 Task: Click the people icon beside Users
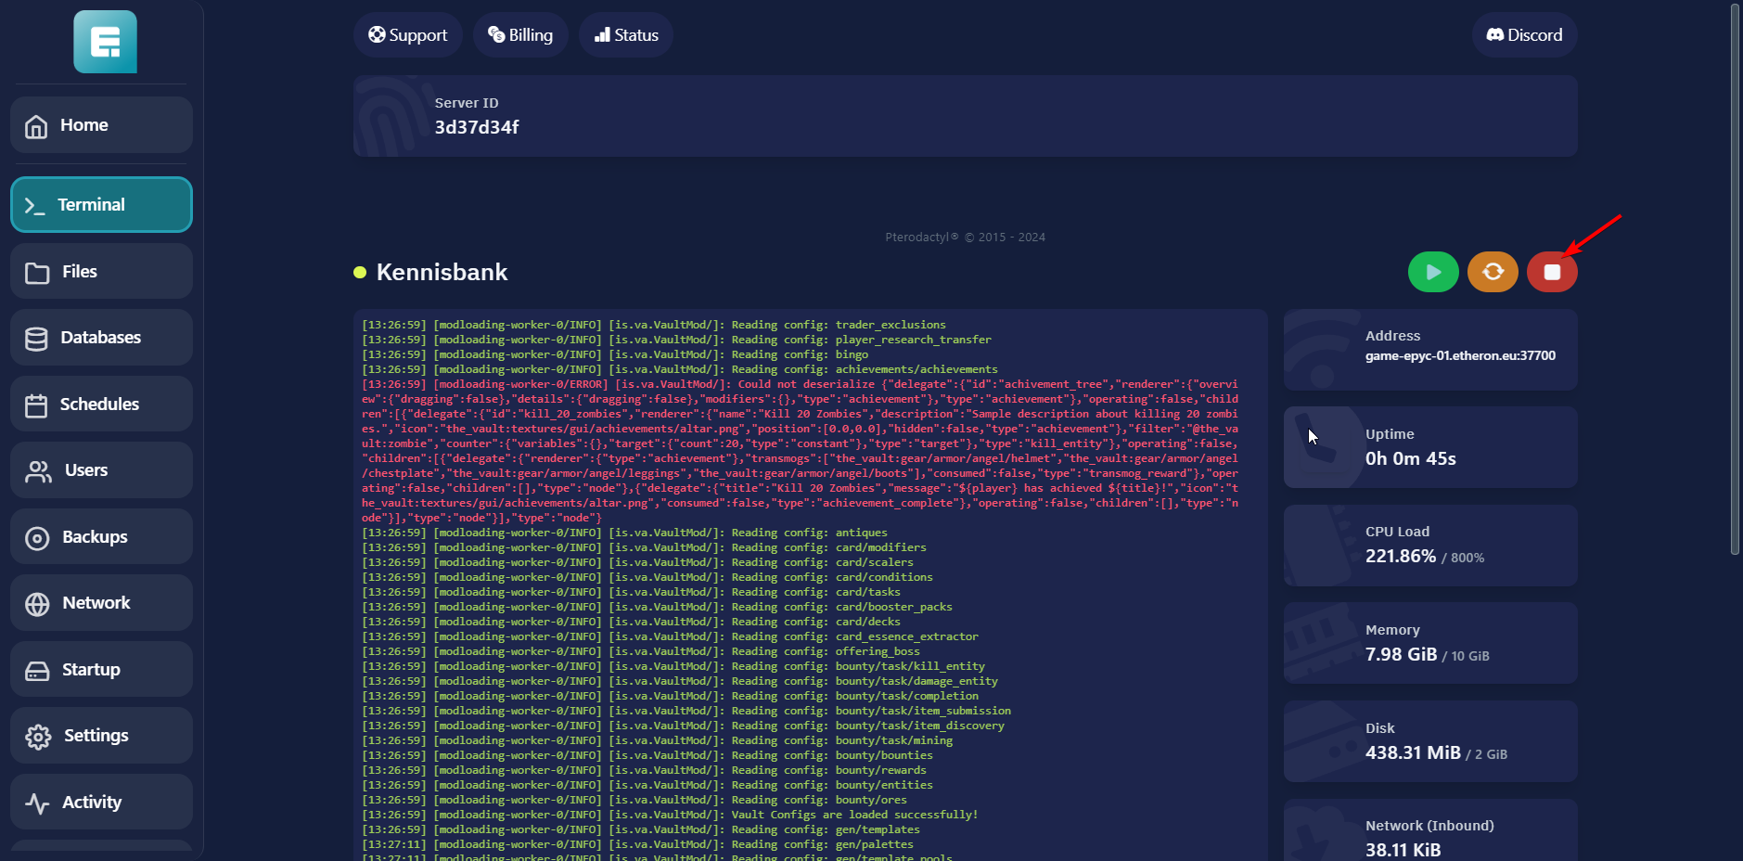point(38,471)
